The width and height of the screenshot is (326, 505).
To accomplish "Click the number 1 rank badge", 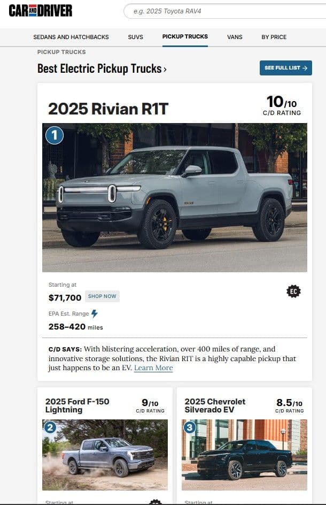I will [55, 135].
